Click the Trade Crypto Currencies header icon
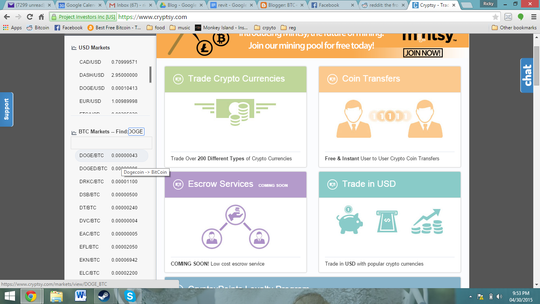540x304 pixels. coord(178,79)
